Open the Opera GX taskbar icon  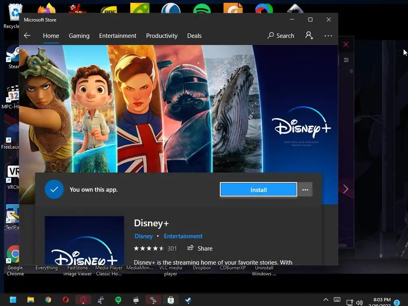(x=83, y=300)
